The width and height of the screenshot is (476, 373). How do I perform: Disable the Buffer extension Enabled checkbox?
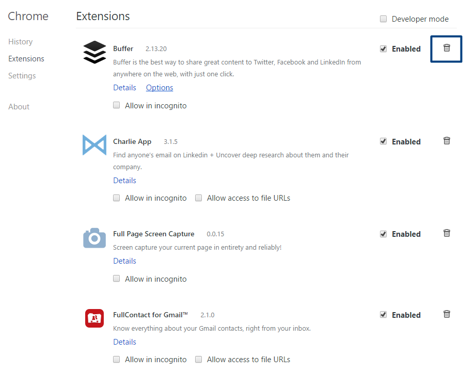tap(384, 49)
